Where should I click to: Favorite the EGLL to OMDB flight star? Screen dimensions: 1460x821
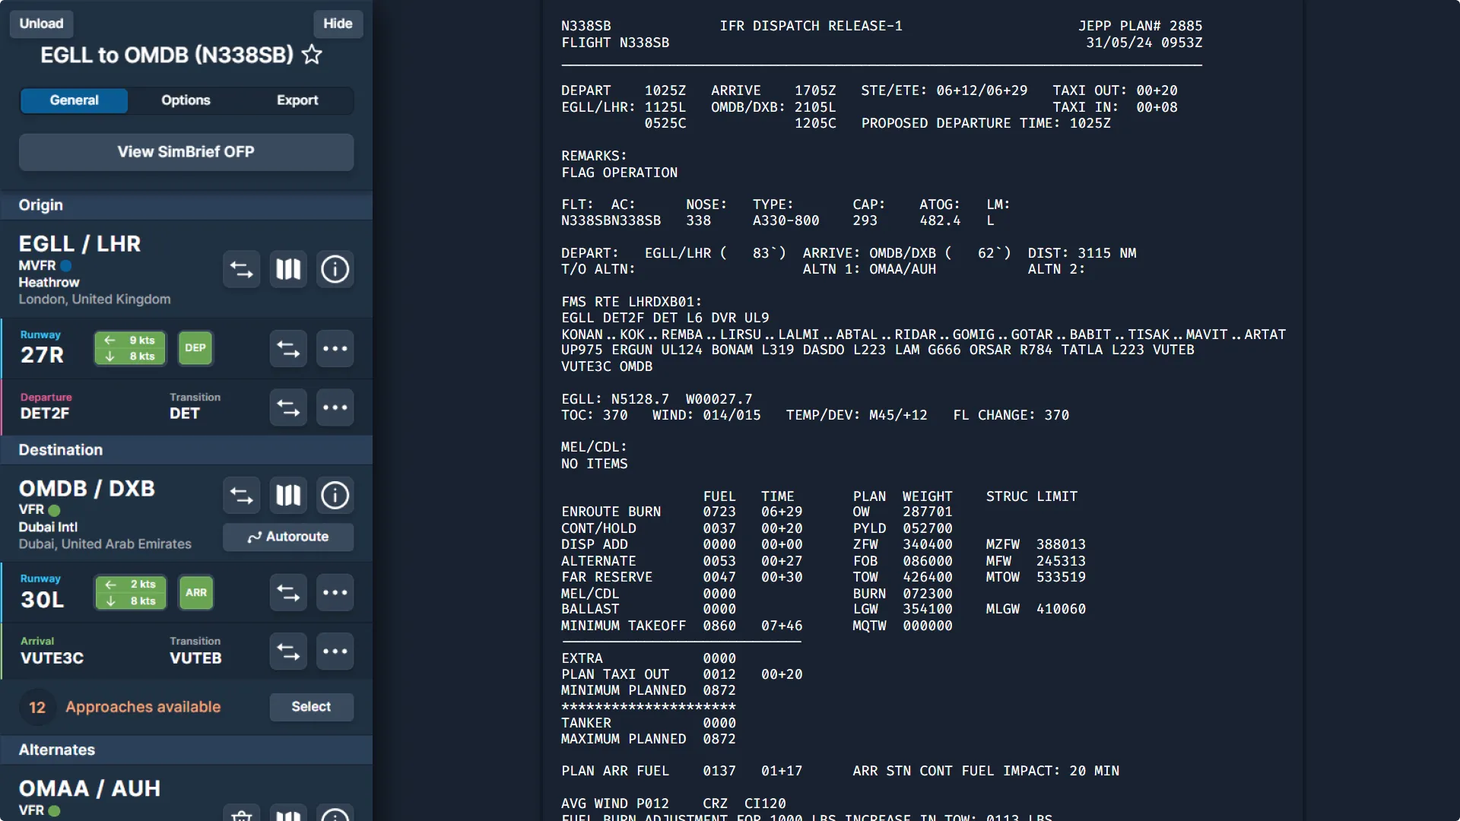[x=312, y=55]
